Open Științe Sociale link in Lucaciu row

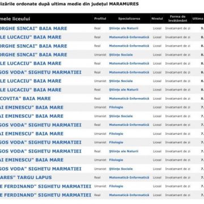(x=121, y=81)
